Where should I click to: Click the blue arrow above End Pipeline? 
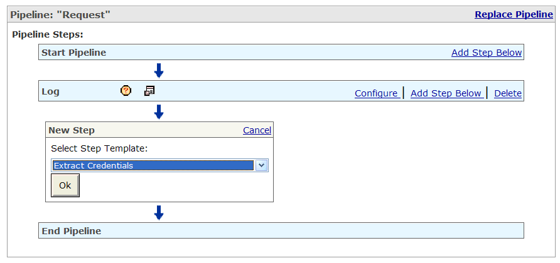[159, 213]
